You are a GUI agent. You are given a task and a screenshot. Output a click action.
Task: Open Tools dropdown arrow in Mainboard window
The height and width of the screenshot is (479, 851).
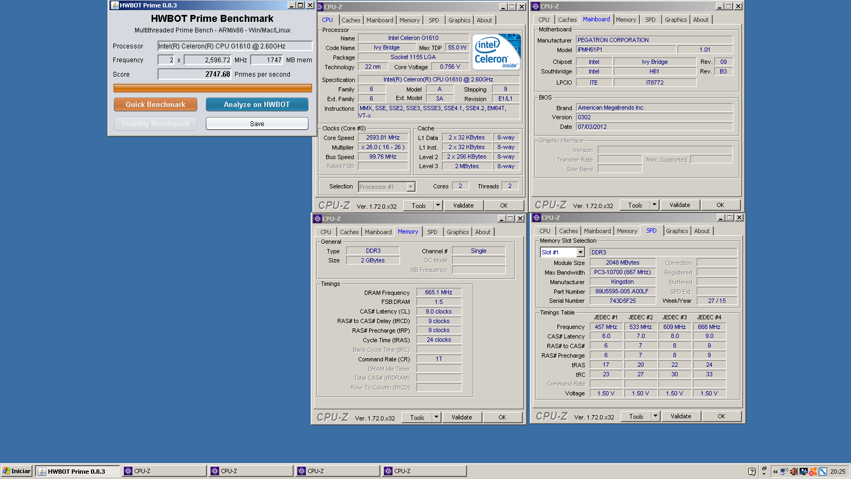tap(655, 205)
